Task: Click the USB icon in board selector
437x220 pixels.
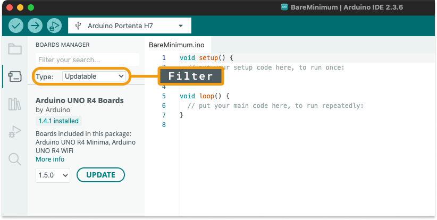Action: (78, 26)
